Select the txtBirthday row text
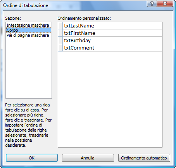This screenshot has height=168, width=176. 77,41
